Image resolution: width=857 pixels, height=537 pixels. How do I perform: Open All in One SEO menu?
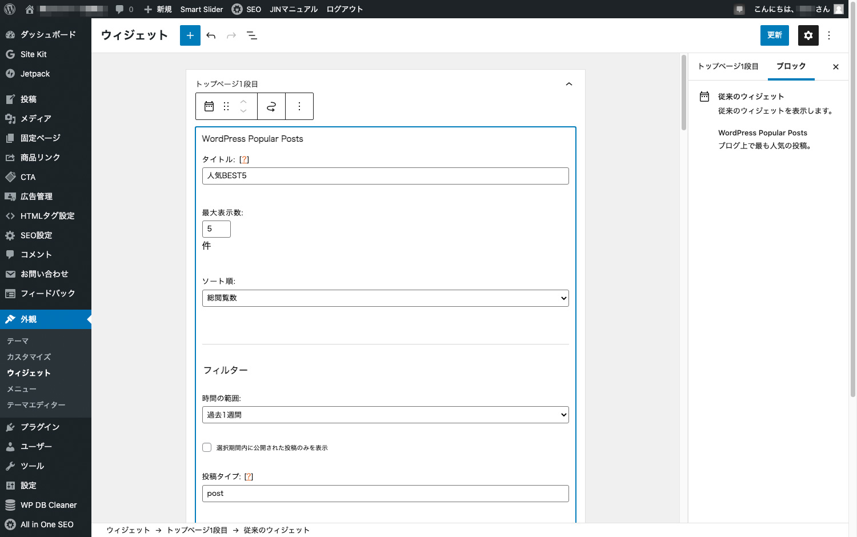[46, 524]
